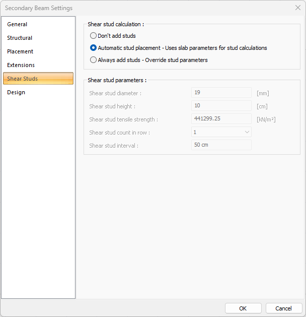Open the Design settings page

tap(16, 92)
